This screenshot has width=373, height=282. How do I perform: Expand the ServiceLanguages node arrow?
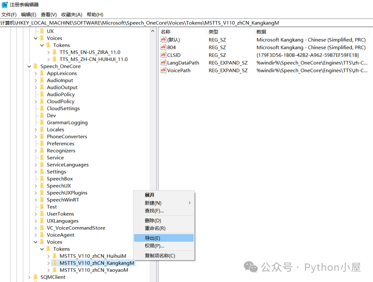[x=36, y=165]
